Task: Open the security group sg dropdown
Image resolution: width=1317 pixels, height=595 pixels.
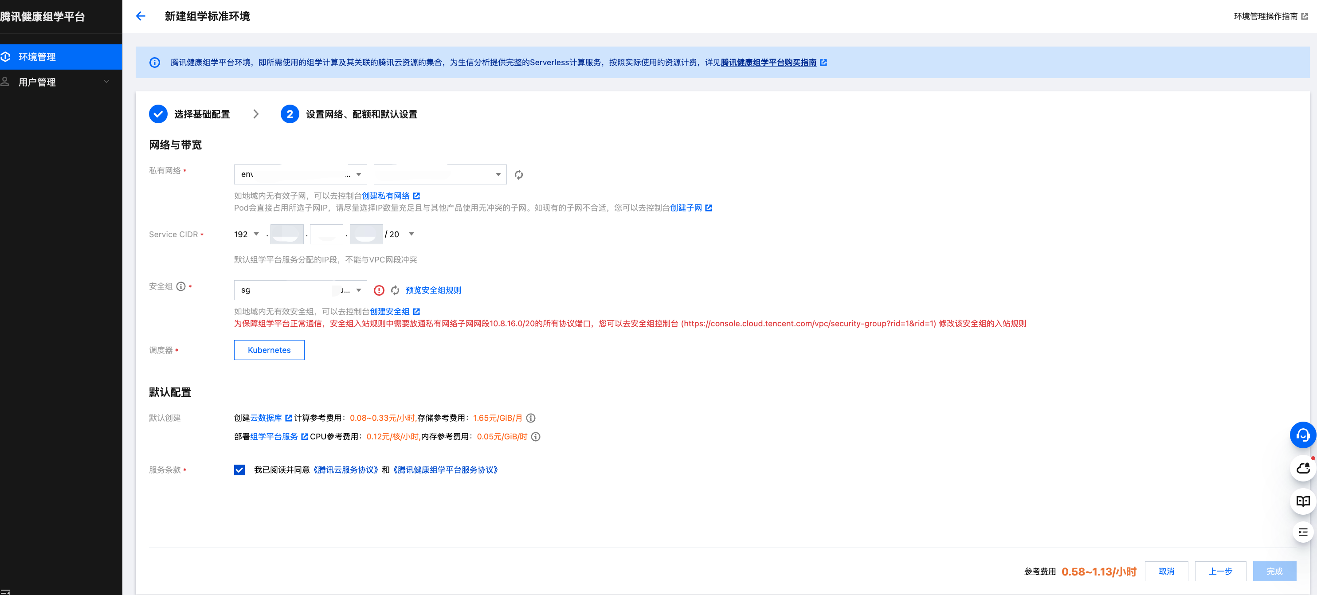Action: point(300,290)
